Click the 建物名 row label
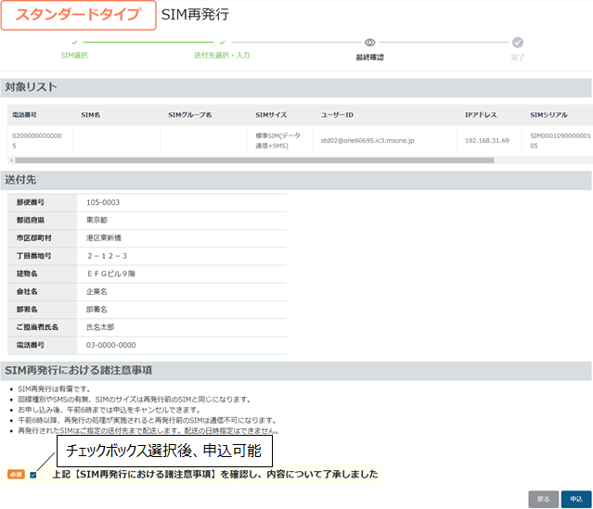The height and width of the screenshot is (509, 593). (x=27, y=274)
